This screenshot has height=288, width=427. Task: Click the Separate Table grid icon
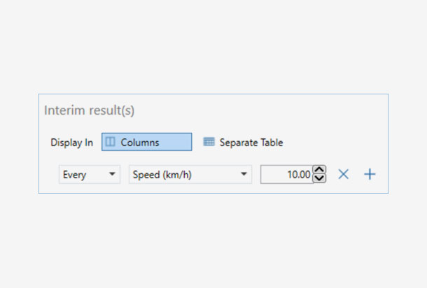click(209, 142)
